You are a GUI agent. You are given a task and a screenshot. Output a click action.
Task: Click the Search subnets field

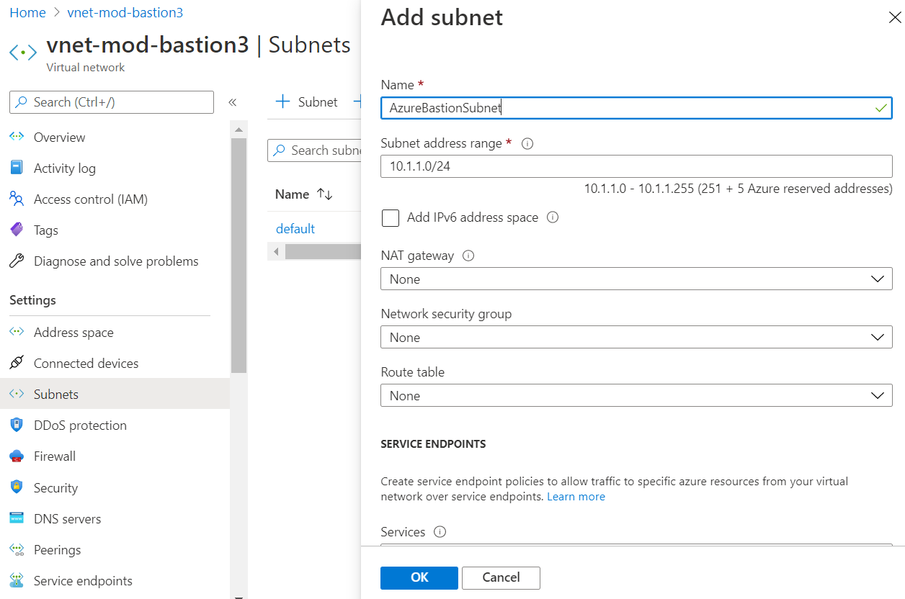(314, 150)
